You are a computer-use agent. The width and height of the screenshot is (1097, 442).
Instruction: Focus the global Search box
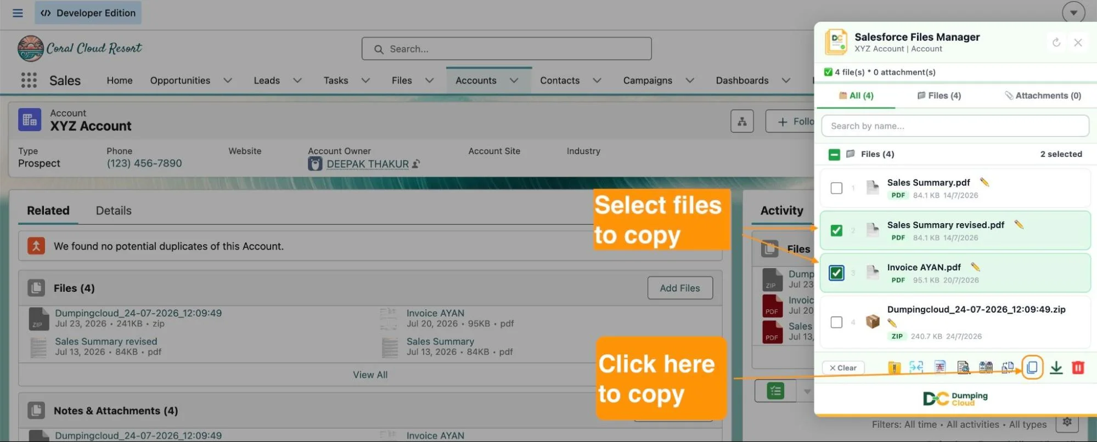[x=507, y=49]
